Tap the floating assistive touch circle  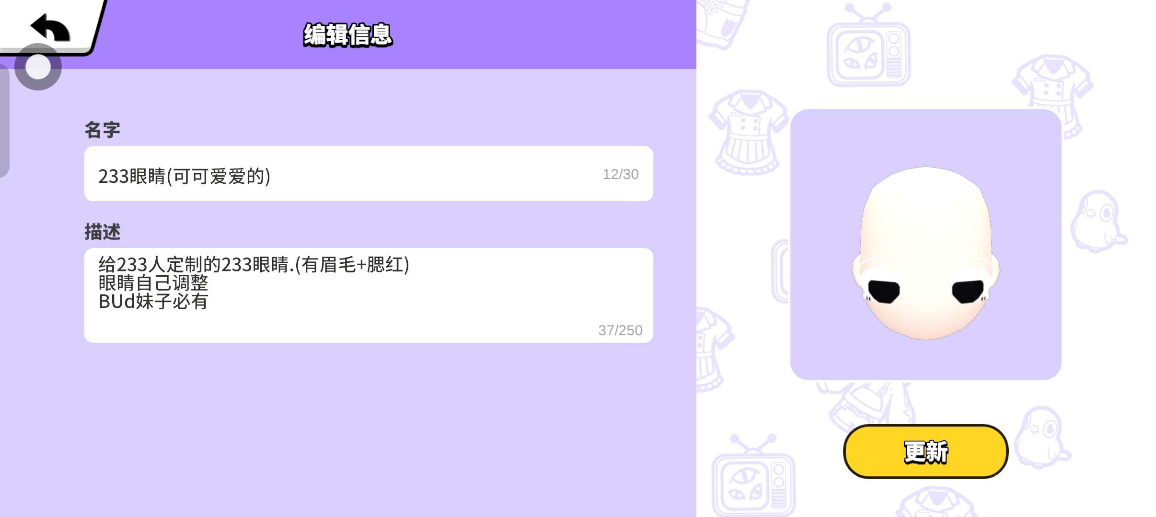click(38, 67)
